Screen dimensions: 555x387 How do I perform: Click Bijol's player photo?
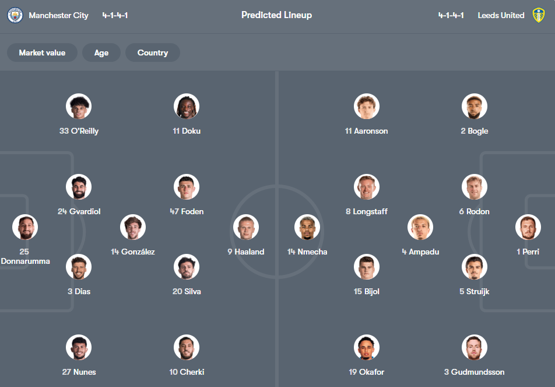(367, 267)
